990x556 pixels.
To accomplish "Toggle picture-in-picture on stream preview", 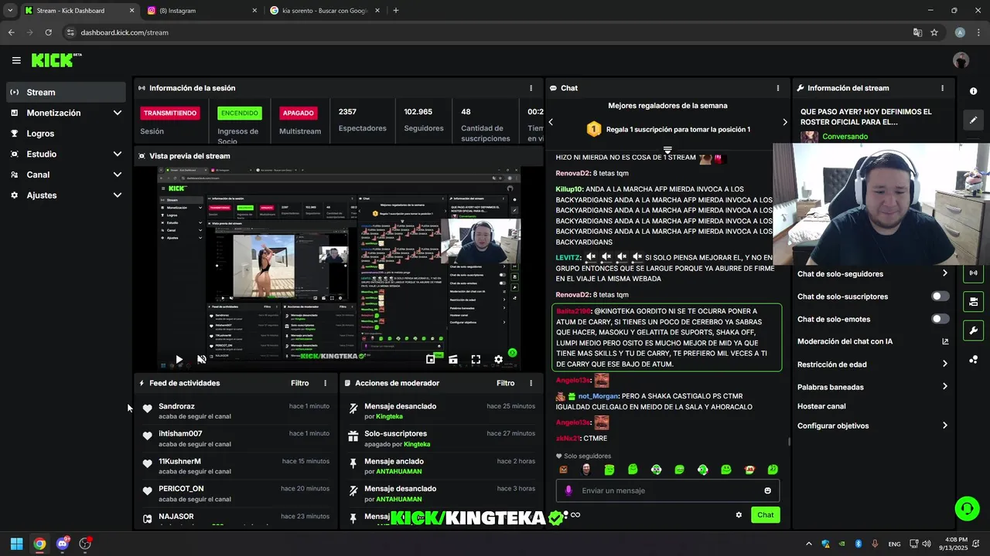I will [x=431, y=359].
